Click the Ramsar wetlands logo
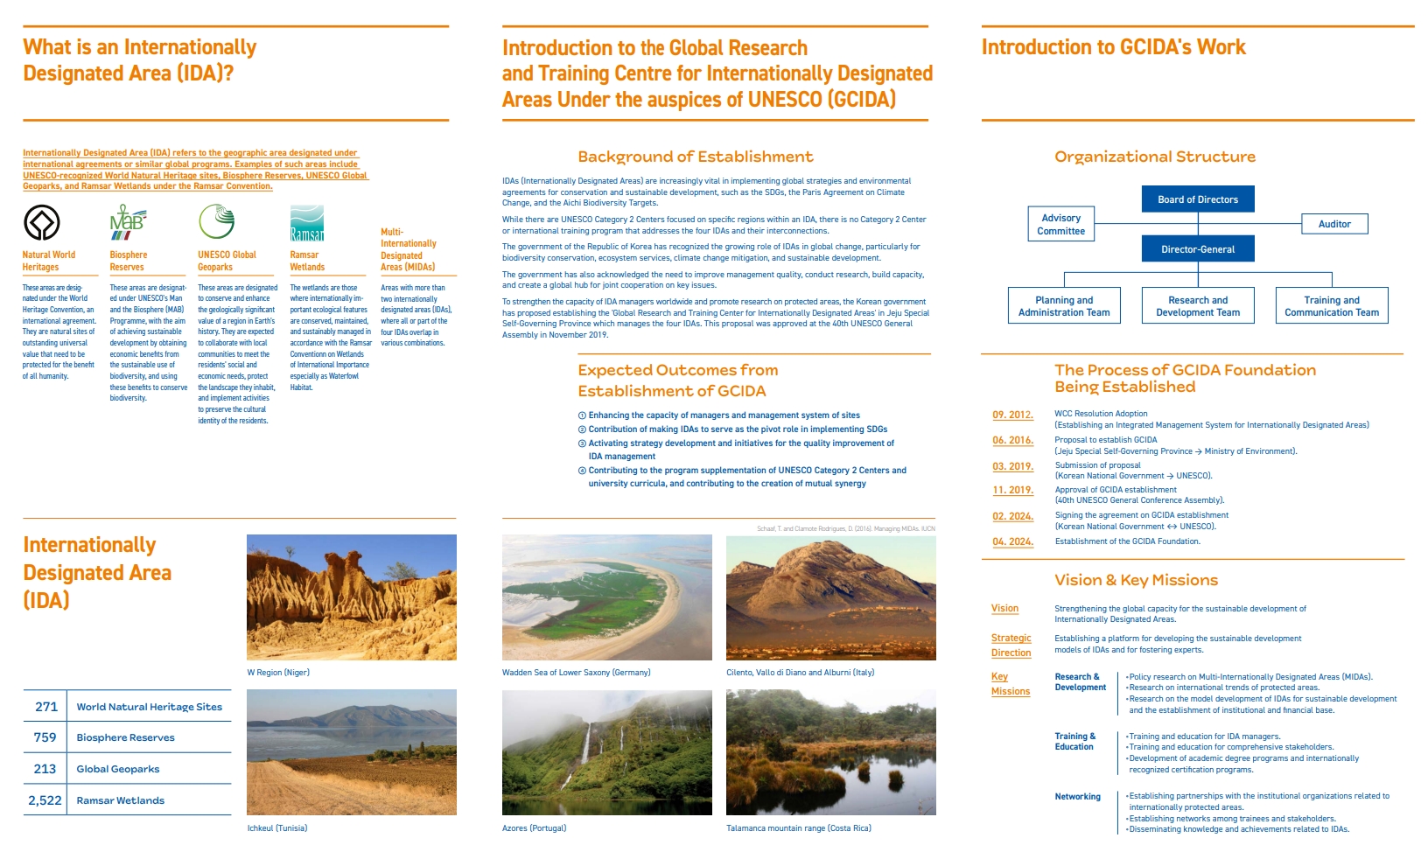Viewport: 1428px width, 859px height. point(307,223)
